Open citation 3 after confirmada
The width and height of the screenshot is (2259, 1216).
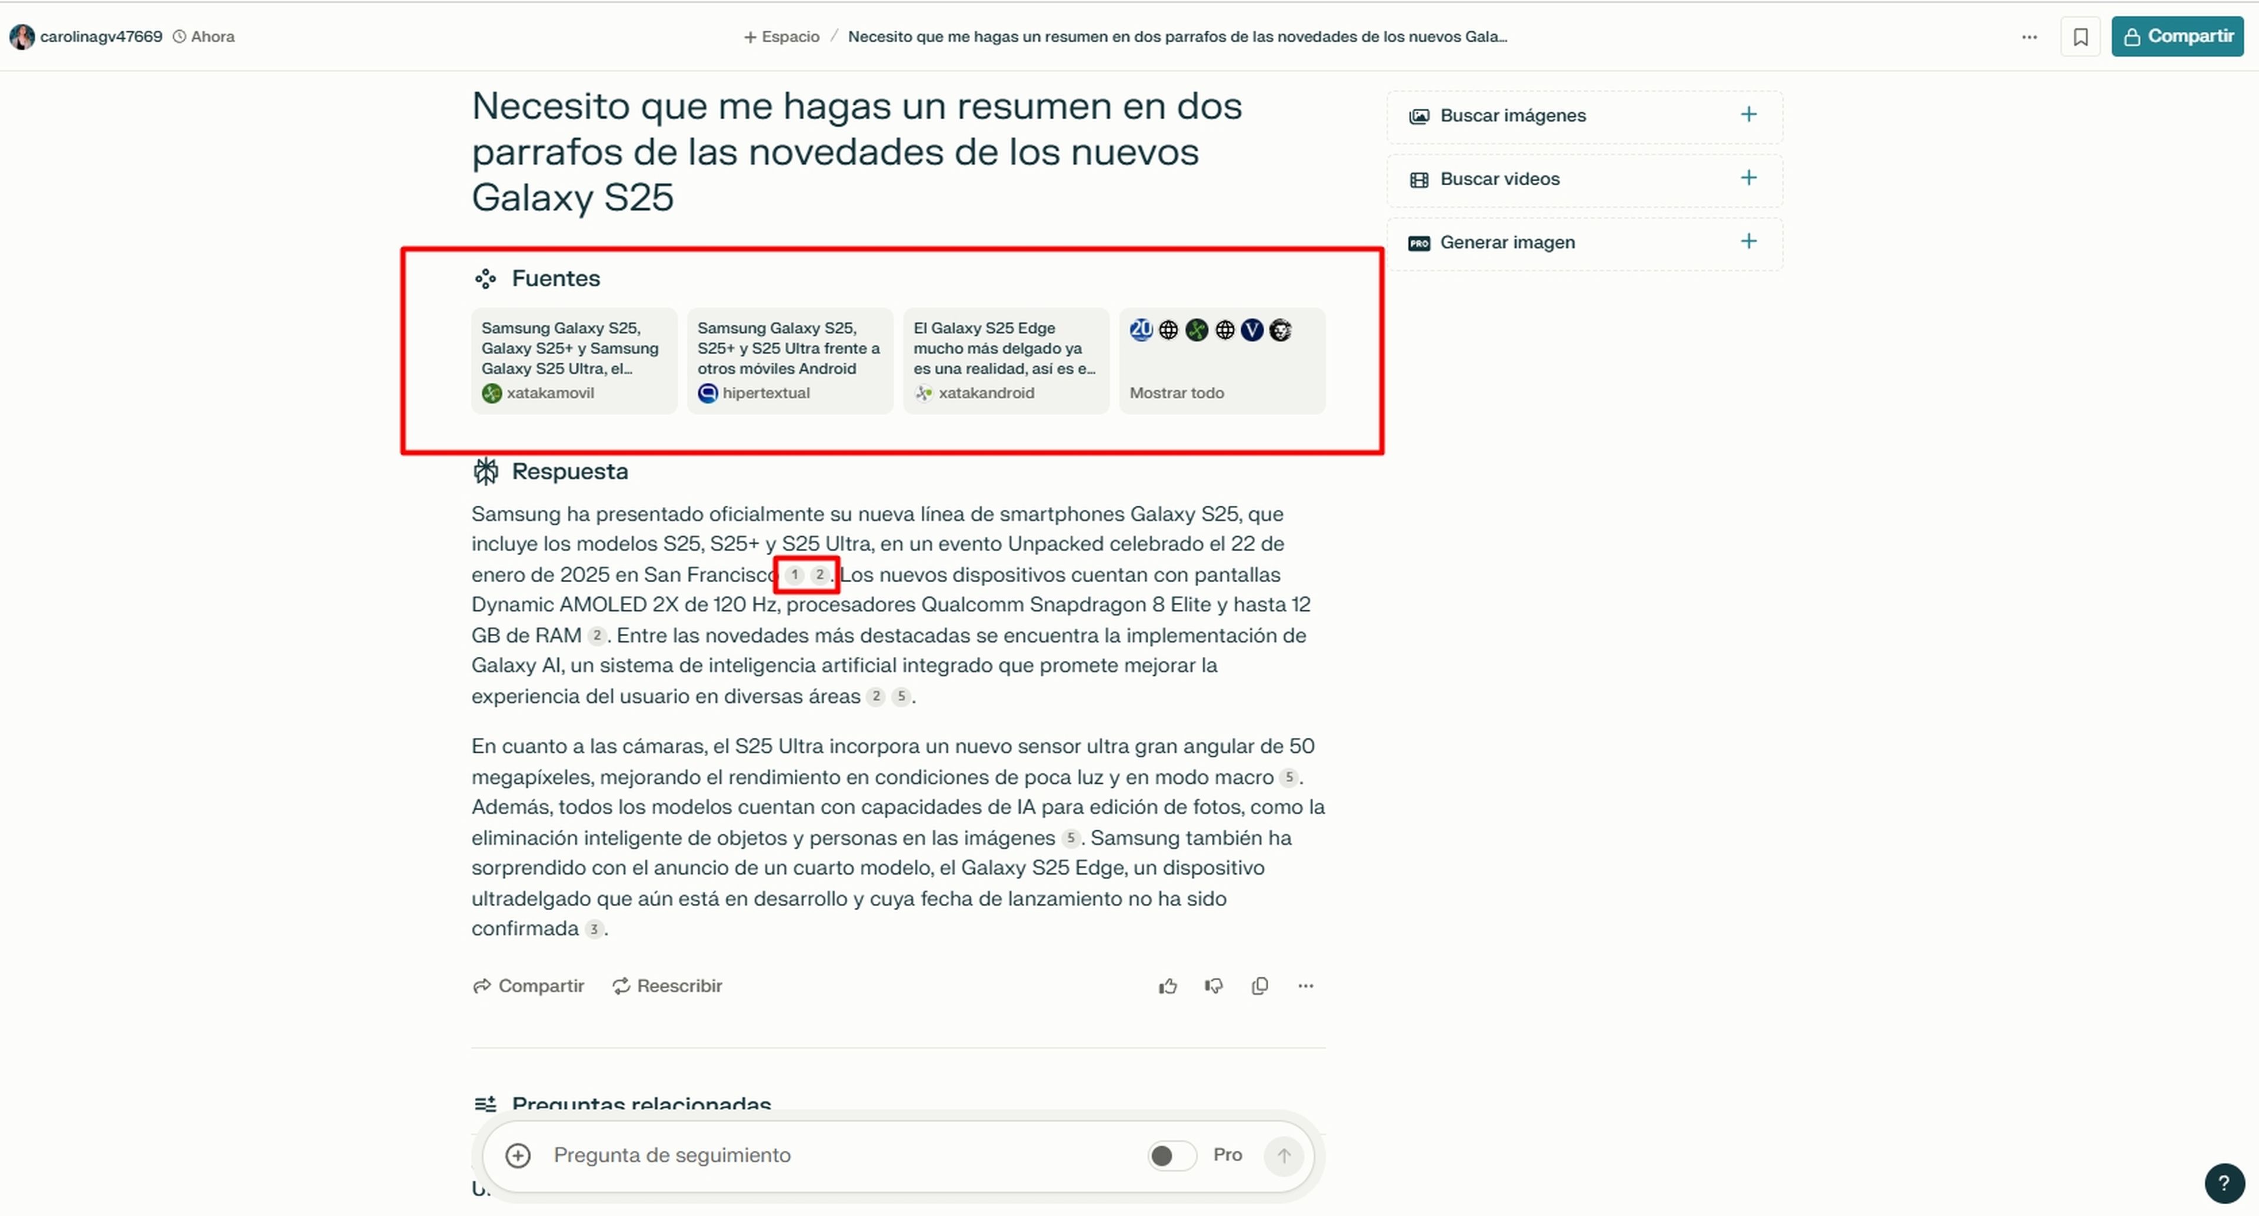click(594, 929)
